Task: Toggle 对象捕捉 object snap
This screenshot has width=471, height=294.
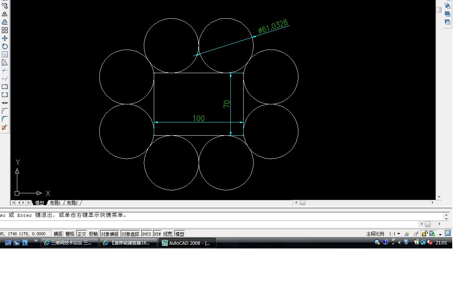Action: pyautogui.click(x=110, y=234)
